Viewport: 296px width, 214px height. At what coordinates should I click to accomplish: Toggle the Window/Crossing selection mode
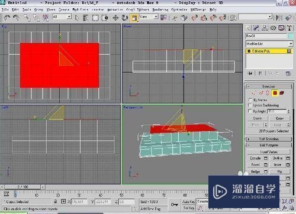(105, 18)
